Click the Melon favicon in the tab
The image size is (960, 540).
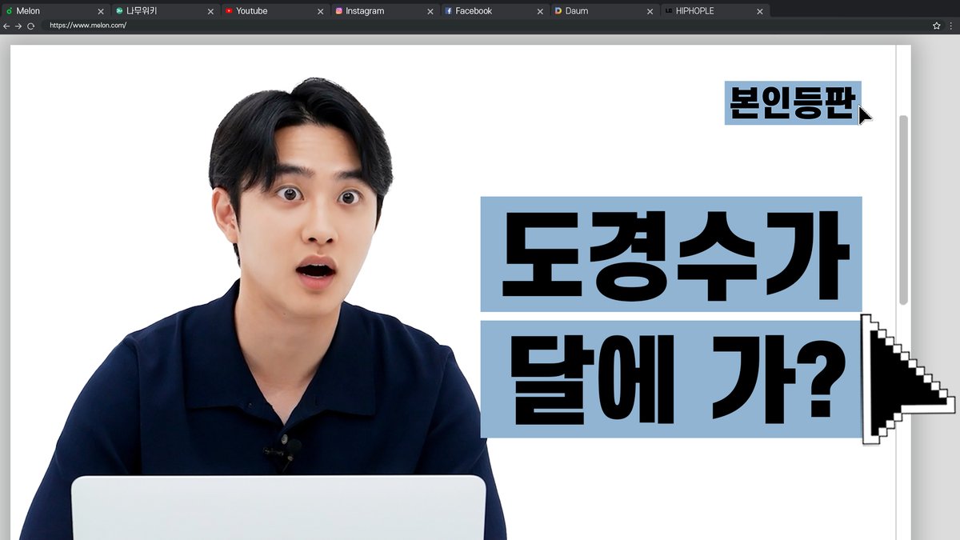9,11
